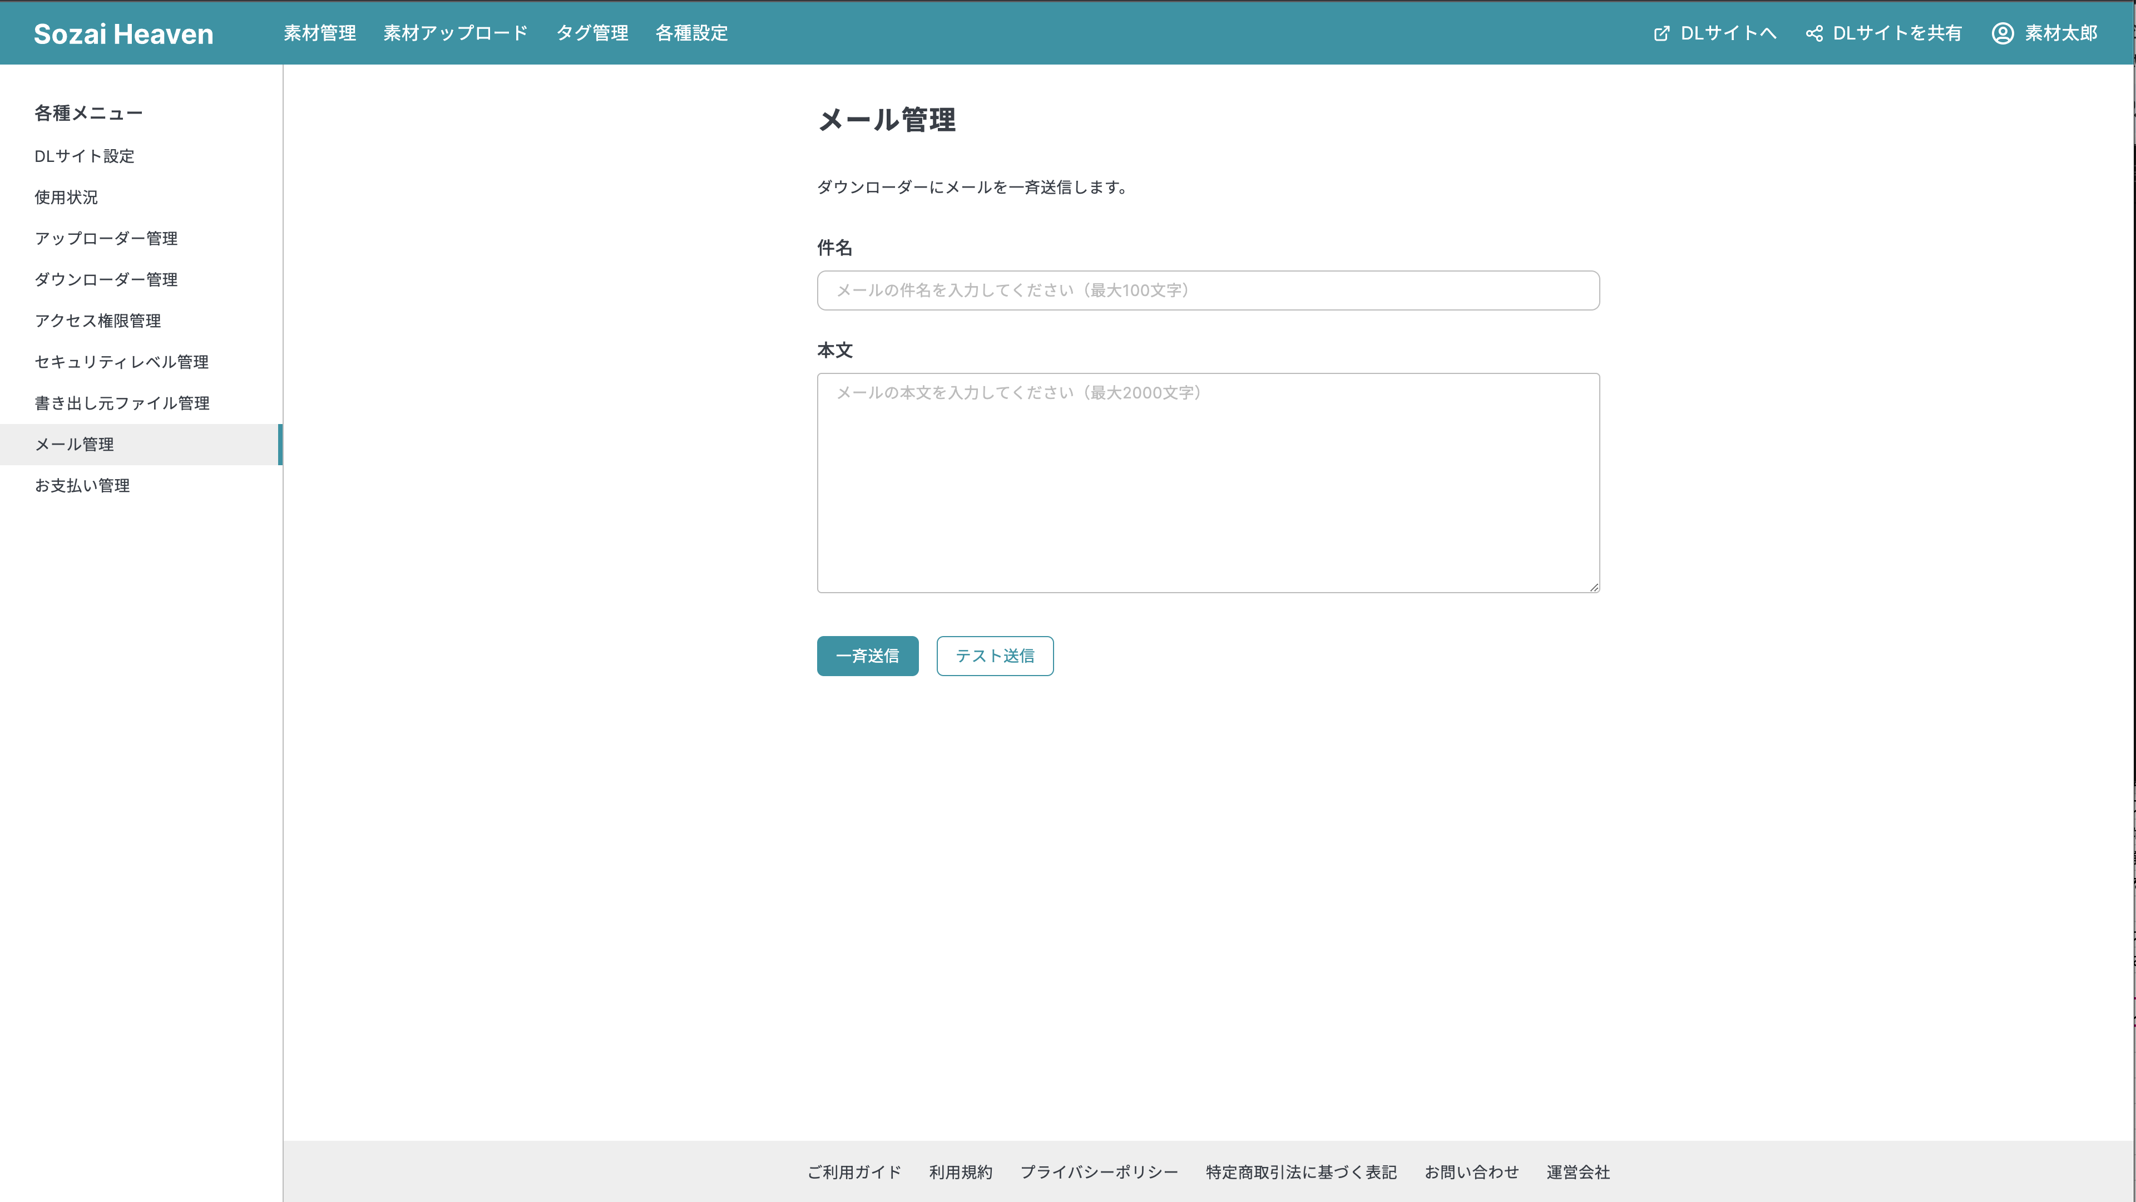Go to 素材アップロード in the top menu
2136x1202 pixels.
point(455,33)
